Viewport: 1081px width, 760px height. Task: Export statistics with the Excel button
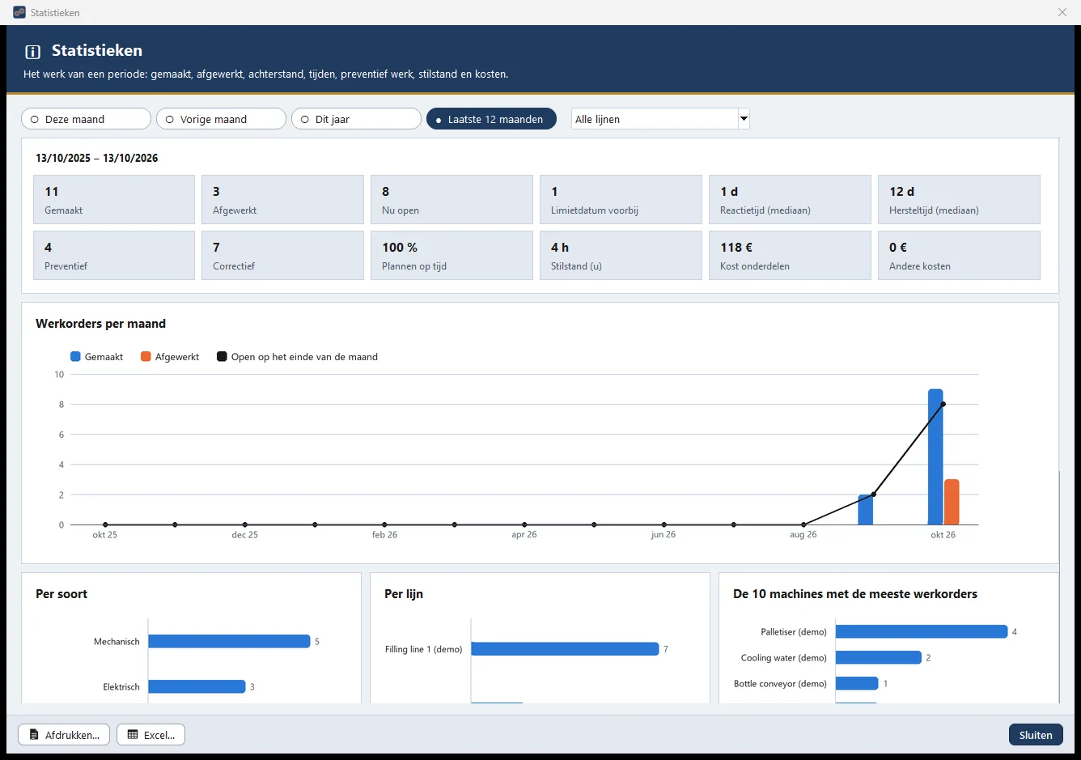(x=151, y=735)
